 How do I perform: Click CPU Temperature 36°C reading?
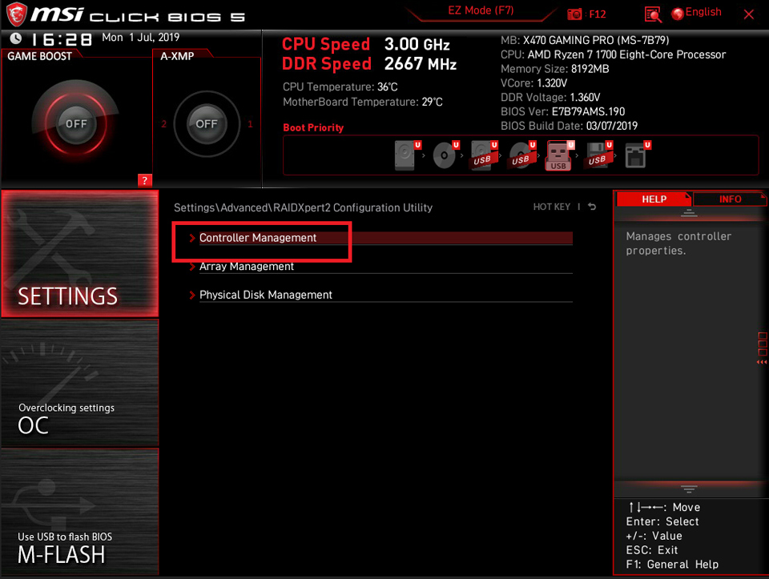click(x=340, y=86)
